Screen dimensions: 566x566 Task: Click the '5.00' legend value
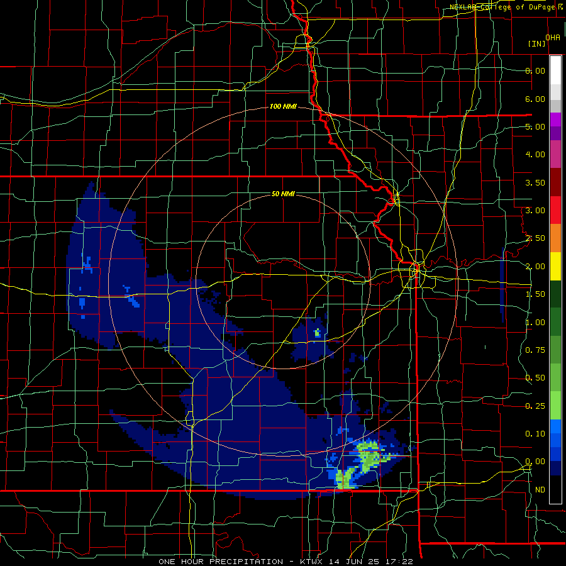[535, 126]
